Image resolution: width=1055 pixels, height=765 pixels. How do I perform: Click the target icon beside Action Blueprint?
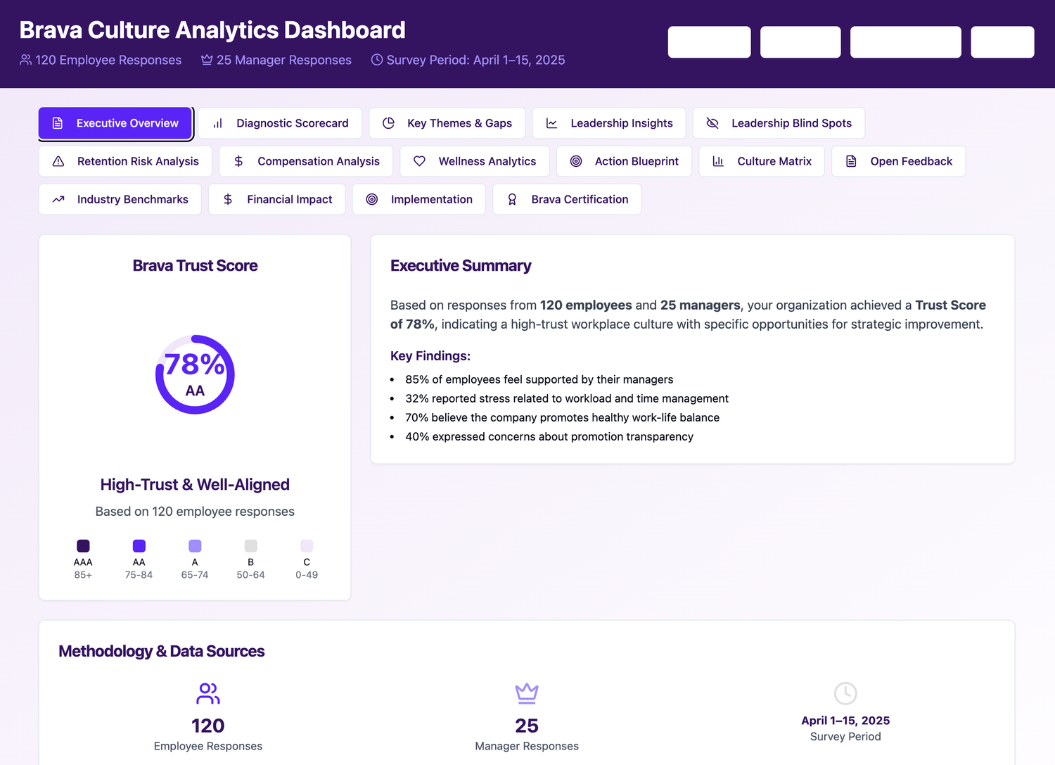pos(576,161)
